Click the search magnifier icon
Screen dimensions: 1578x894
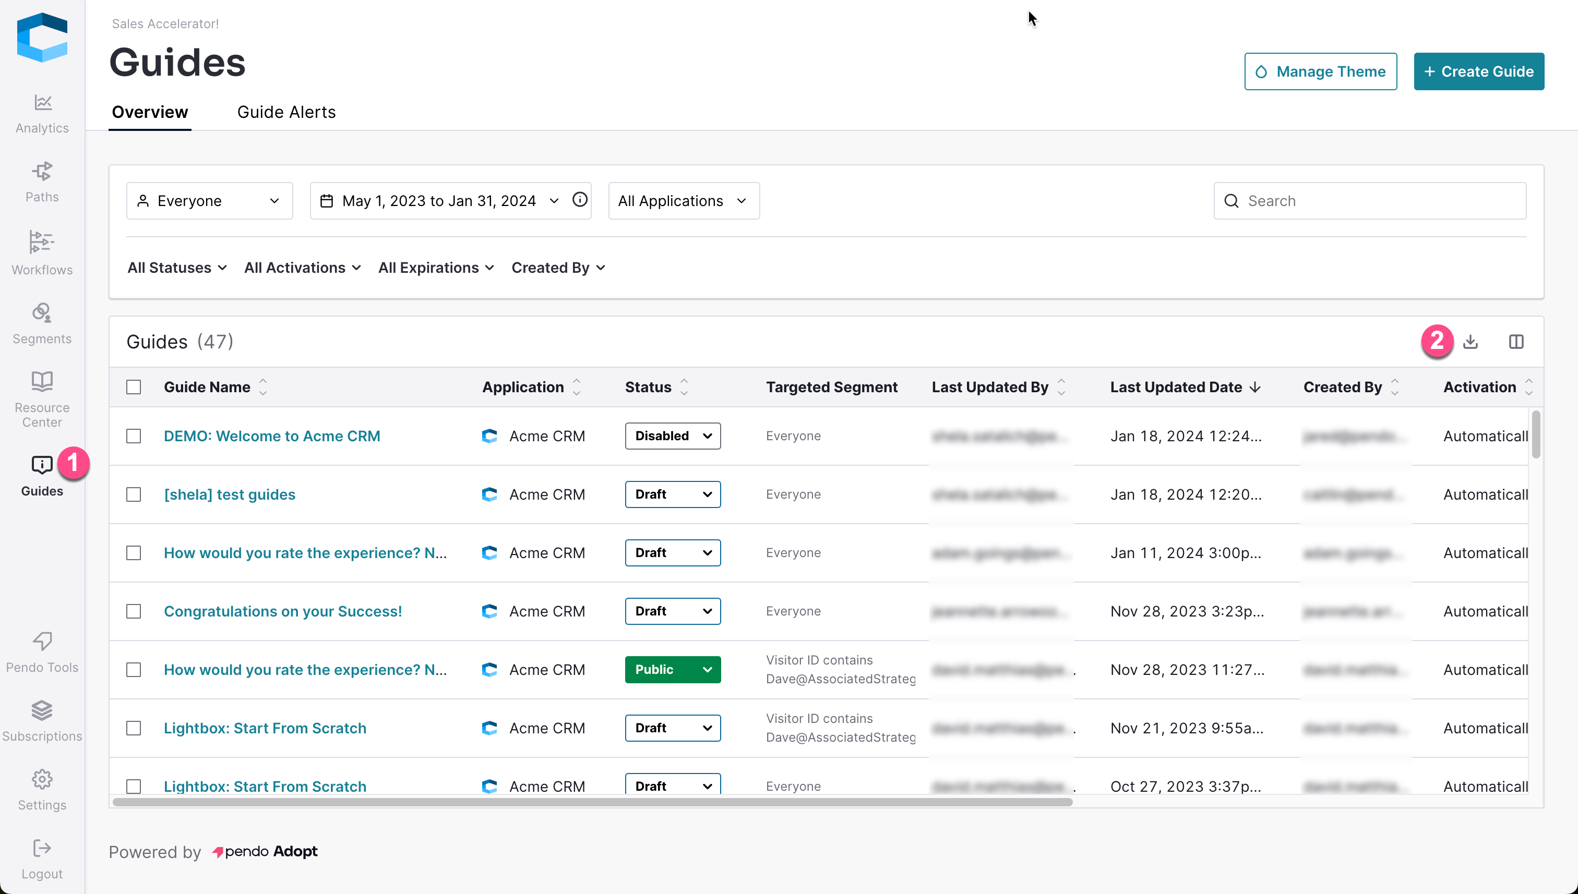point(1231,201)
